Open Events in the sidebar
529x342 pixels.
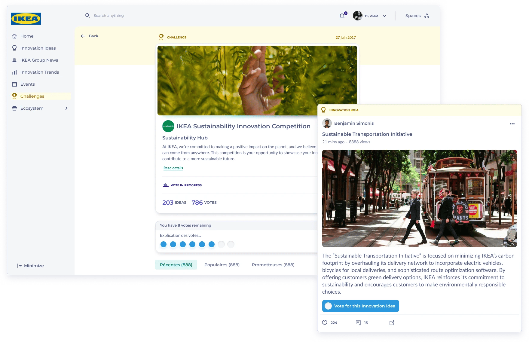(x=28, y=84)
